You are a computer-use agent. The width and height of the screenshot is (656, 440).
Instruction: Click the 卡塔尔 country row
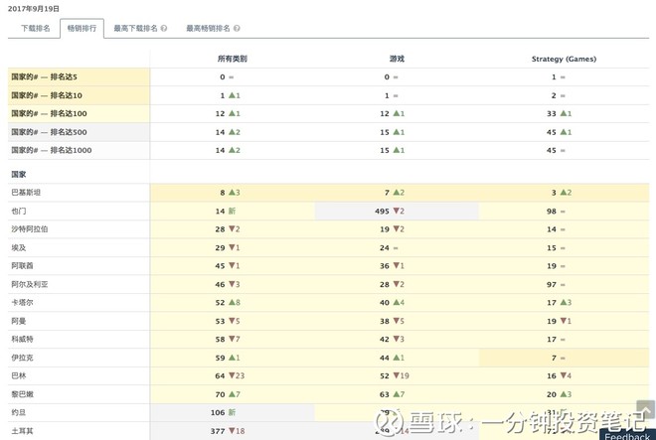pyautogui.click(x=328, y=302)
